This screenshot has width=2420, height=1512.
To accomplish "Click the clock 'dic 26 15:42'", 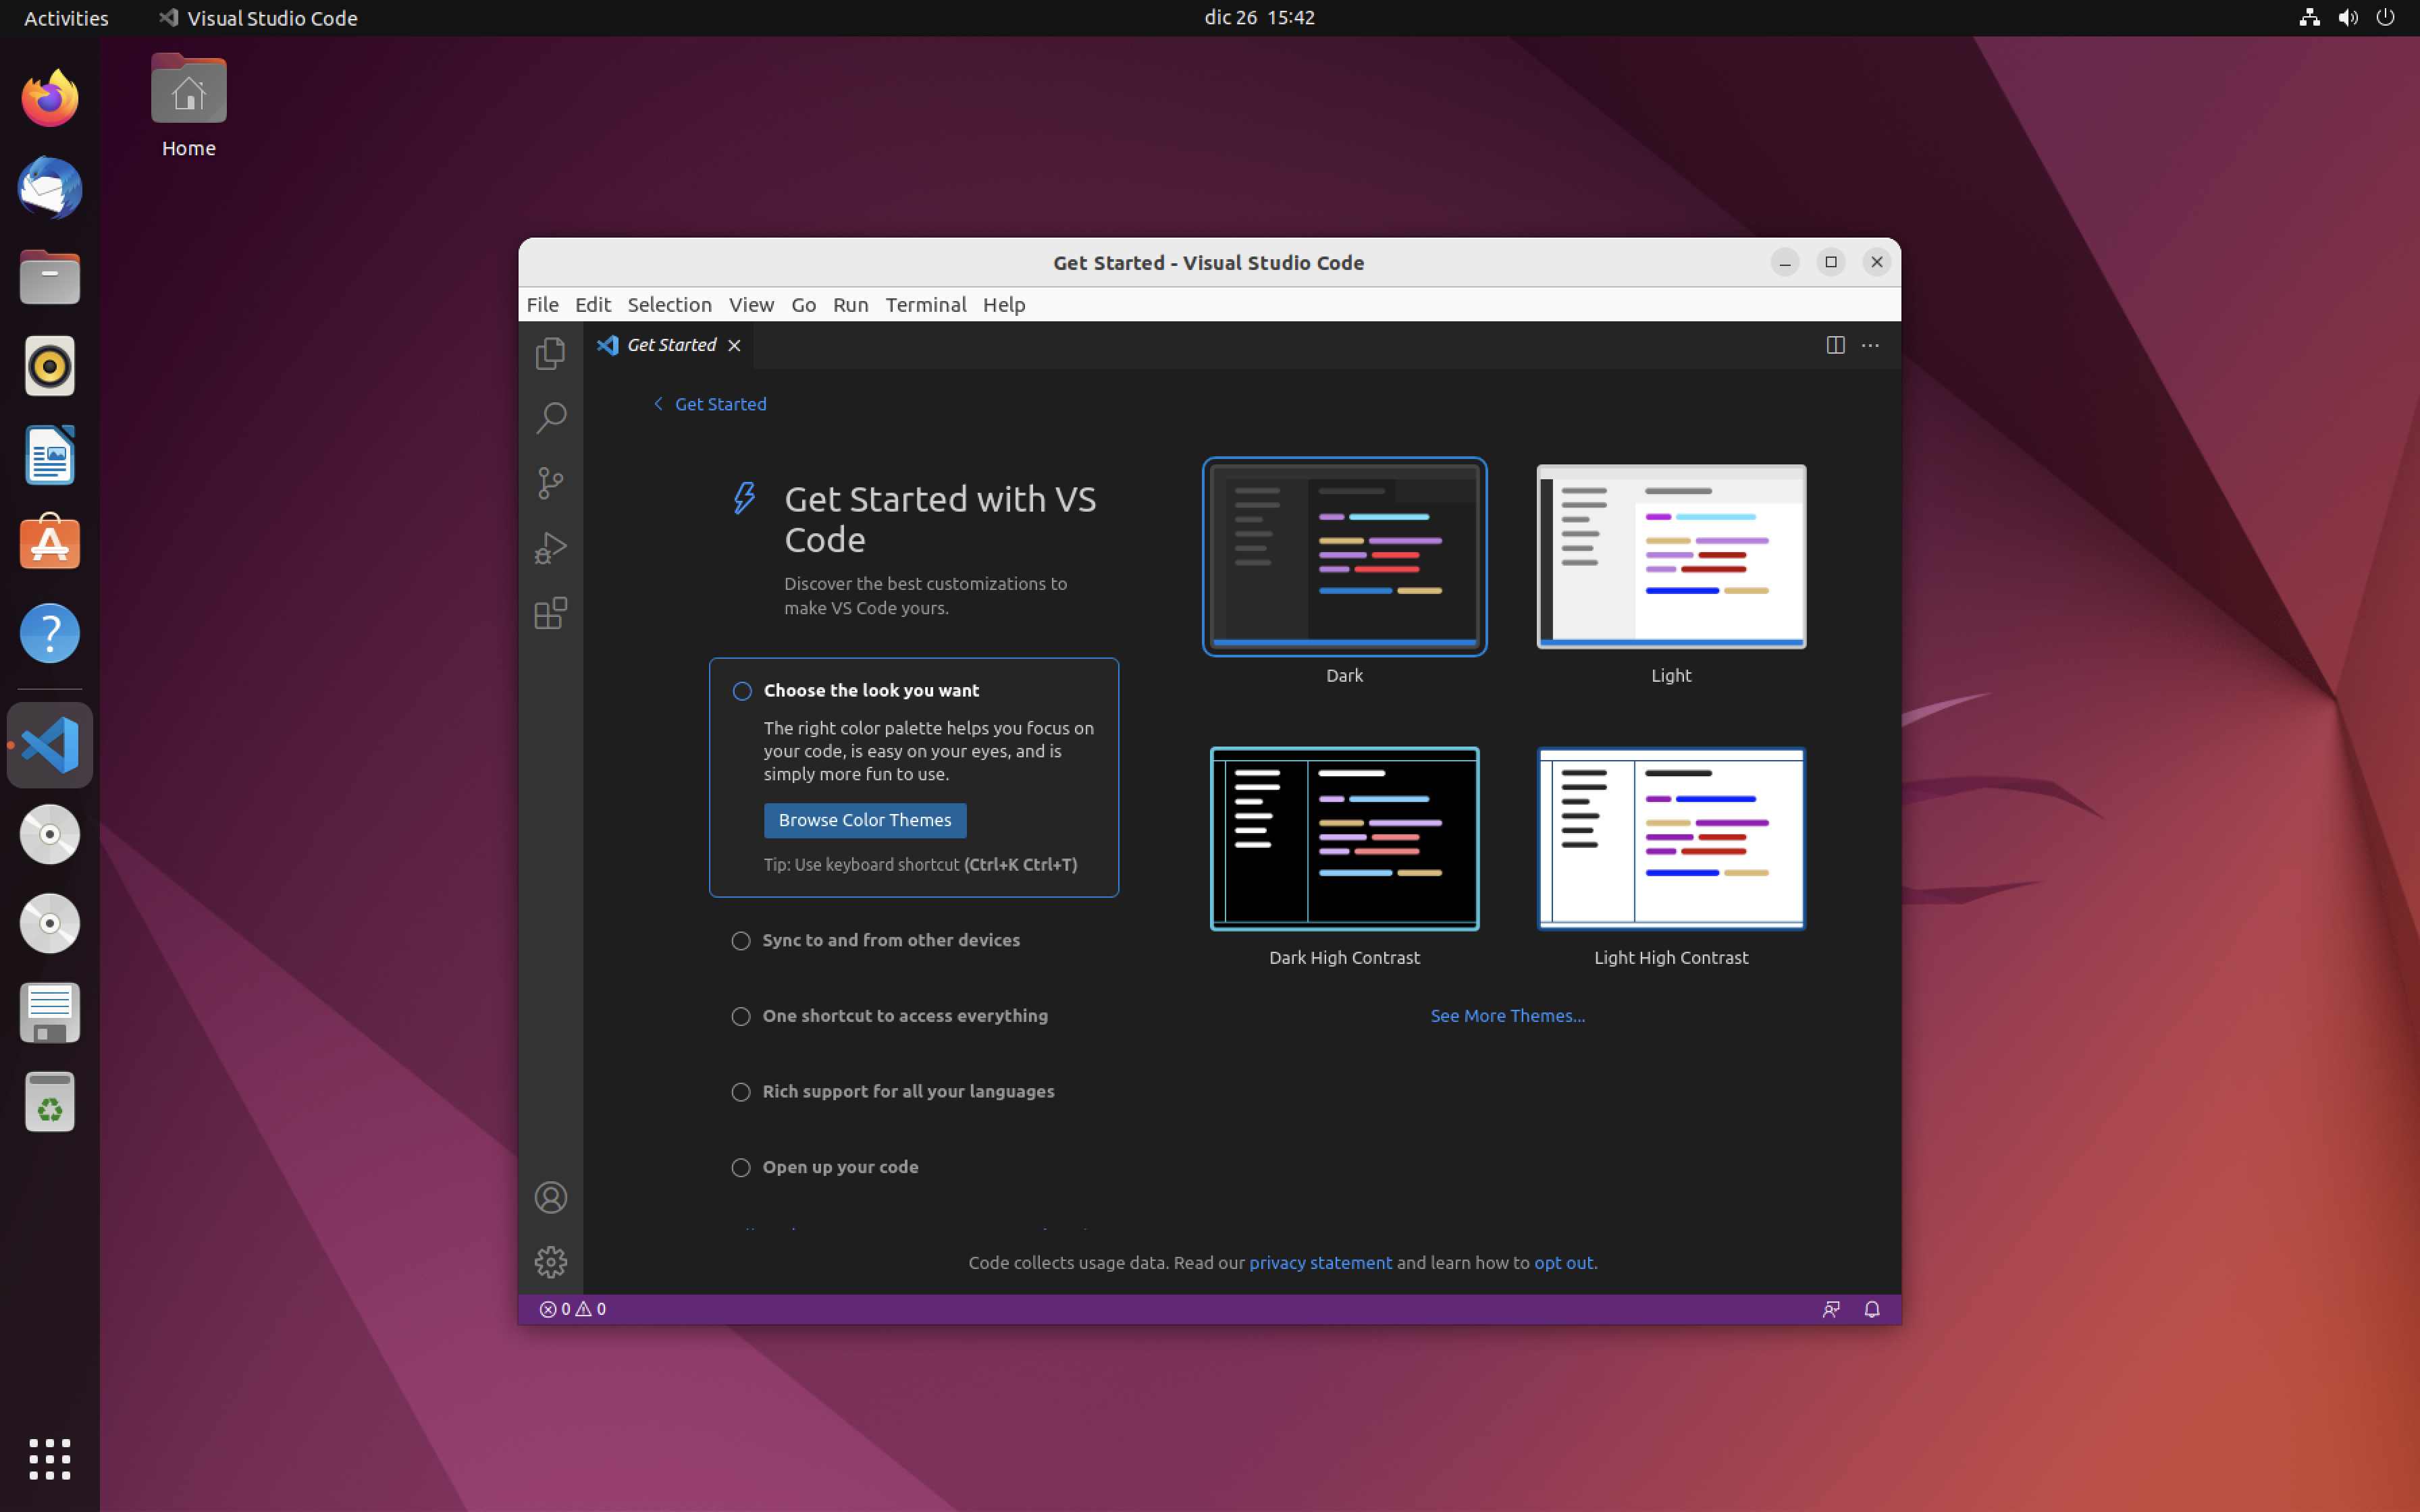I will point(1259,18).
